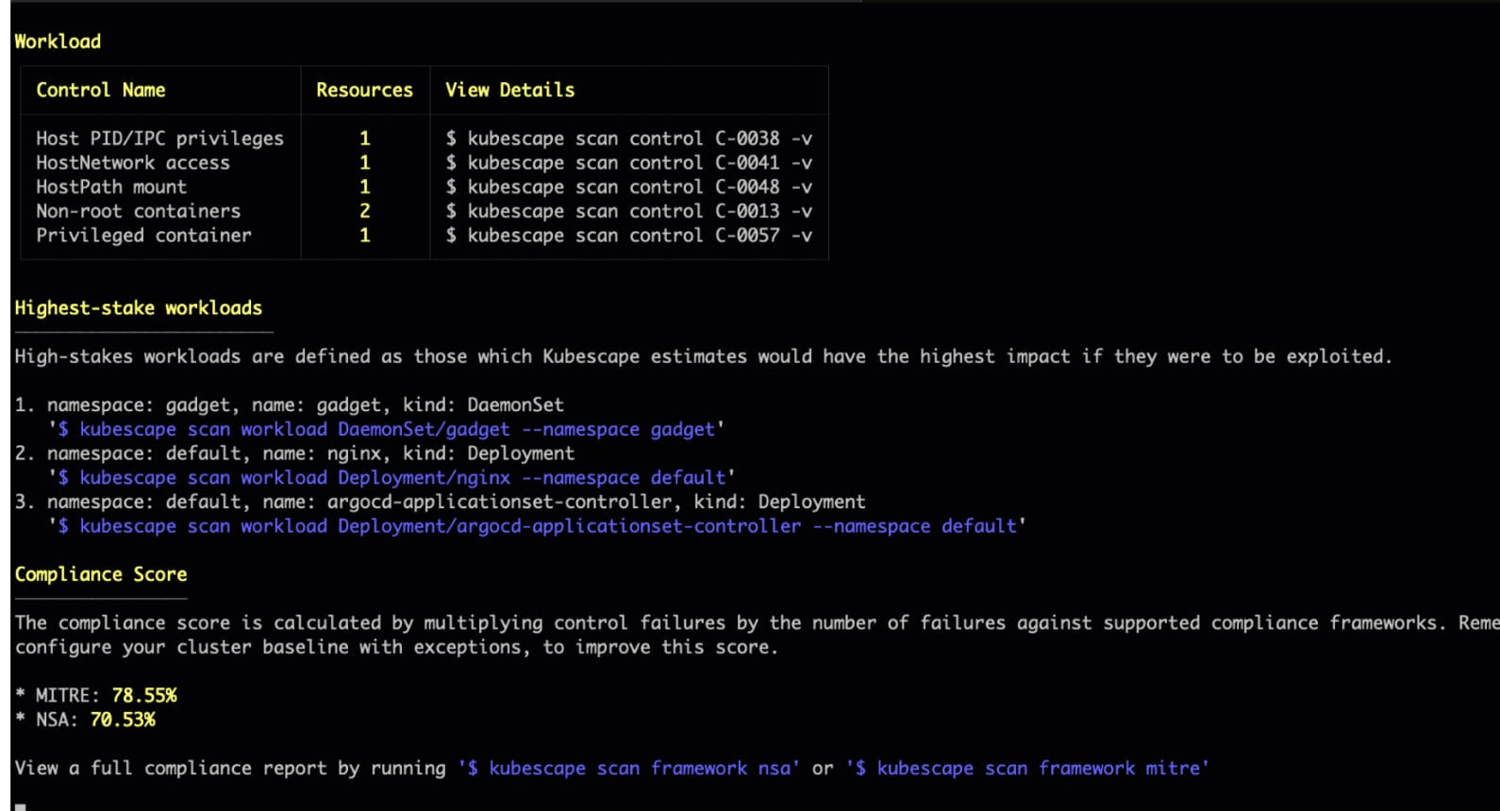Screen dimensions: 1500x811
Task: Click the 'kubescape scan framework mitre' command
Action: [x=1028, y=769]
